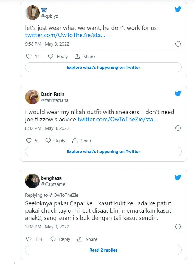This screenshot has width=195, height=264.
Task: Open info icon on @qsblyz tweet
Action: pyautogui.click(x=178, y=44)
